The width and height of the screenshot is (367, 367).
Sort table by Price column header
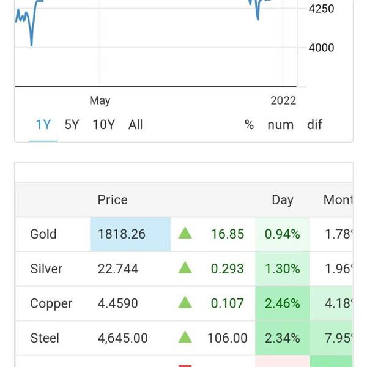coord(113,199)
